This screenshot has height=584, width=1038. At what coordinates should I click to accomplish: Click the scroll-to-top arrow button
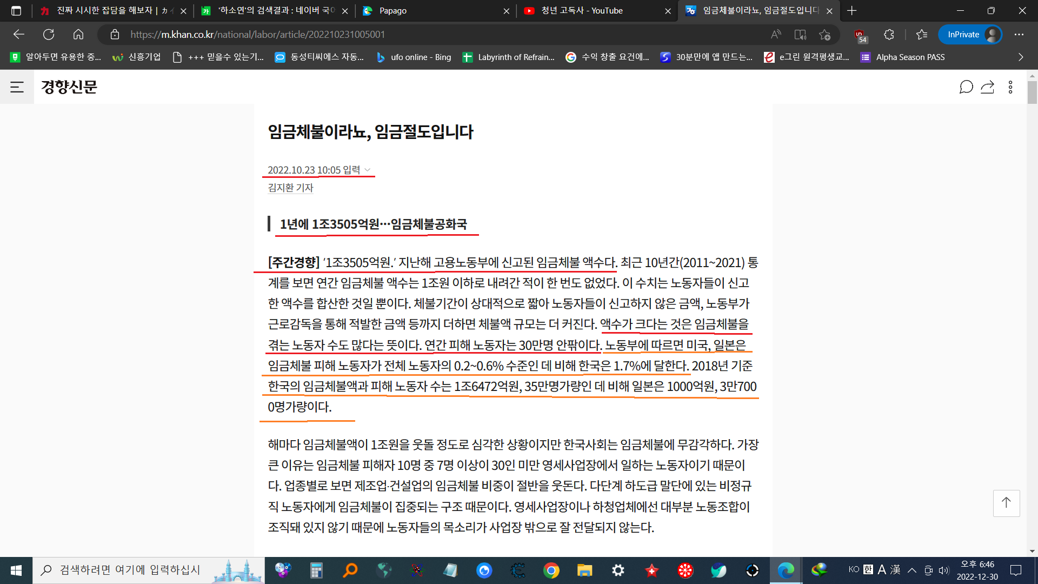[1006, 503]
